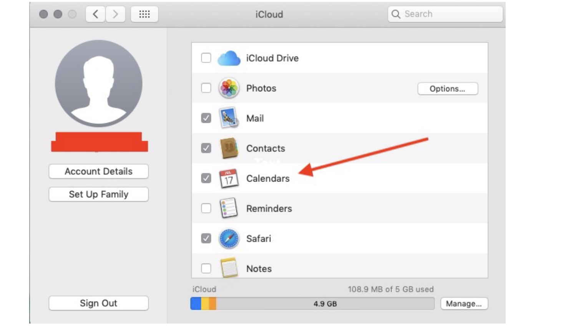Enable the Photos checkbox
This screenshot has width=574, height=327.
point(206,88)
